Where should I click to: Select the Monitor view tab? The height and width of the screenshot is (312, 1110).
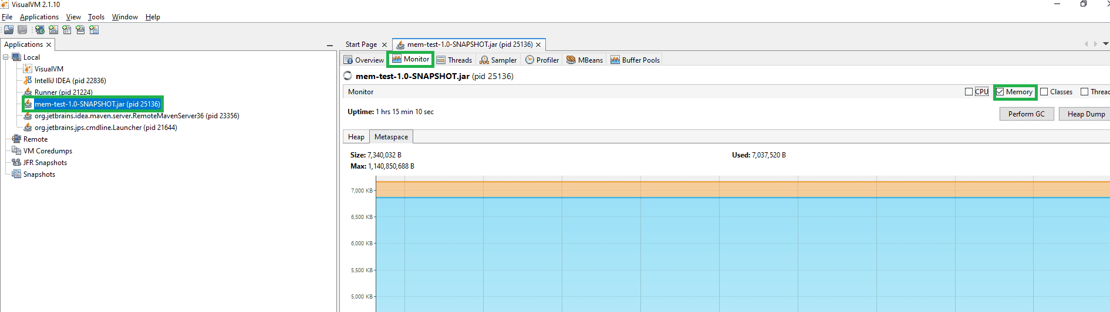[x=410, y=59]
